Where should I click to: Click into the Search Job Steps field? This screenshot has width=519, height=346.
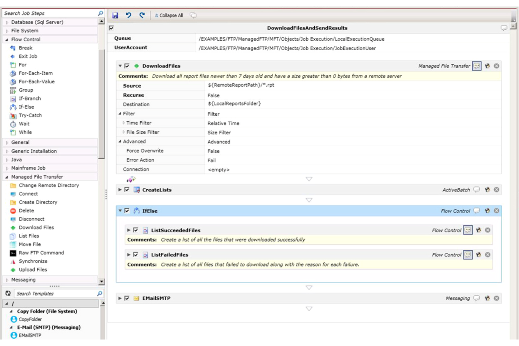click(50, 13)
